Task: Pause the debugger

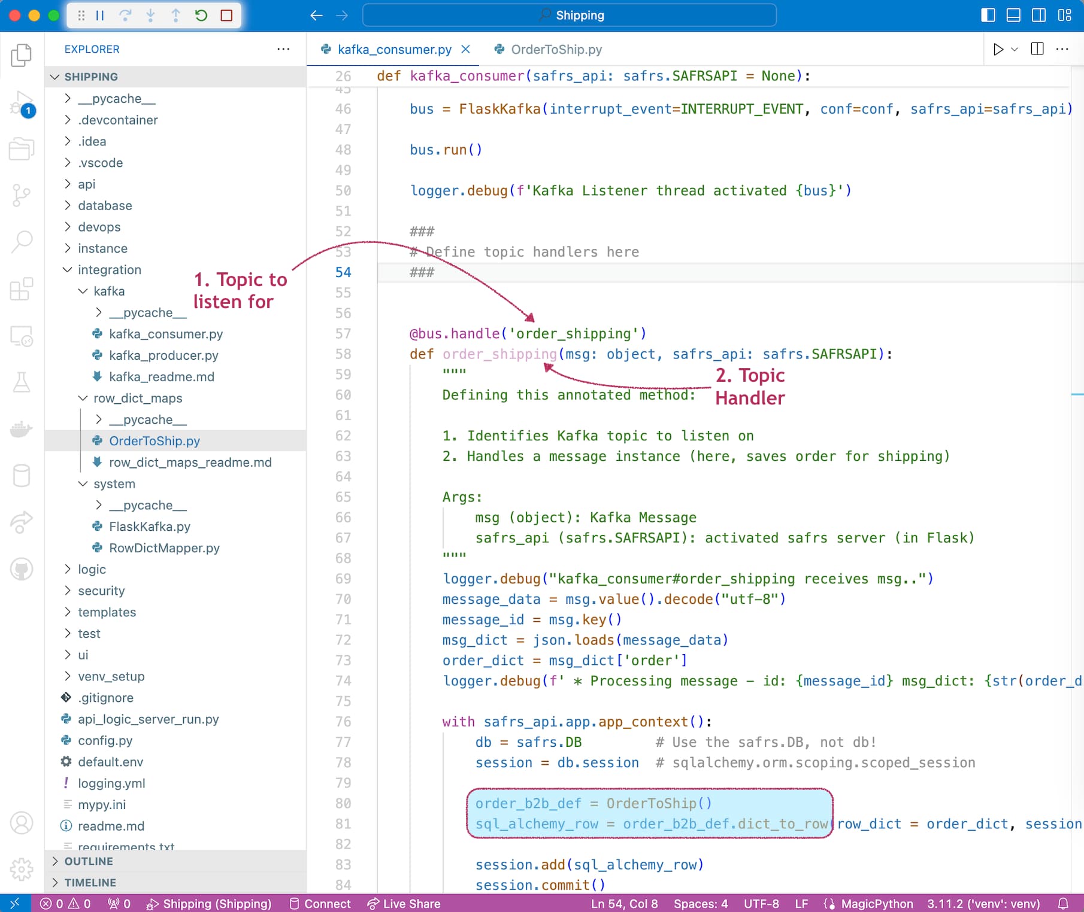Action: pyautogui.click(x=100, y=16)
